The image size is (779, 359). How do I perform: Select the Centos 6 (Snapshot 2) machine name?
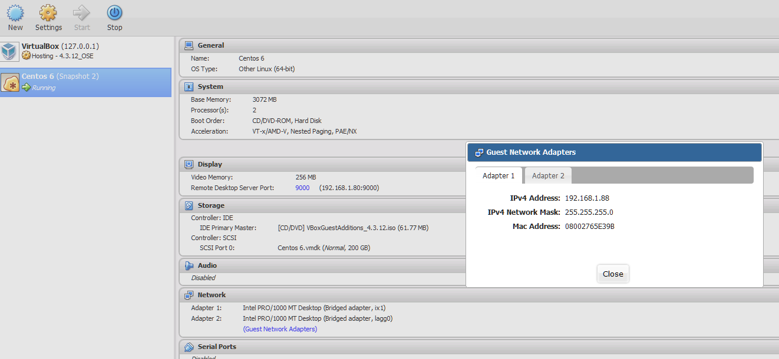point(60,77)
